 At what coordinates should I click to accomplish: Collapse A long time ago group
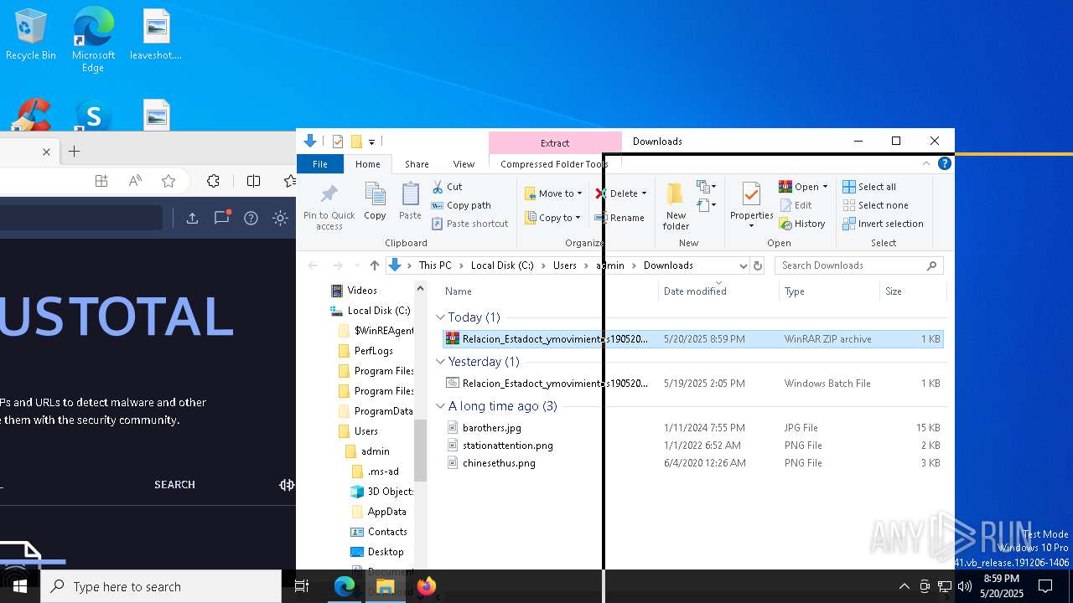point(441,406)
